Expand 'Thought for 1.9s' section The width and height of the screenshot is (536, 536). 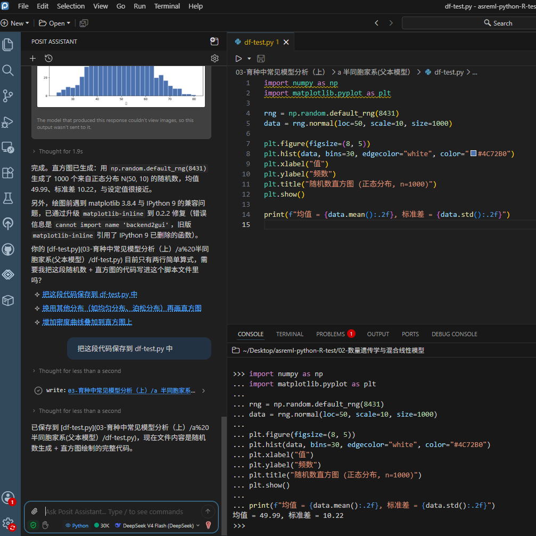click(57, 151)
